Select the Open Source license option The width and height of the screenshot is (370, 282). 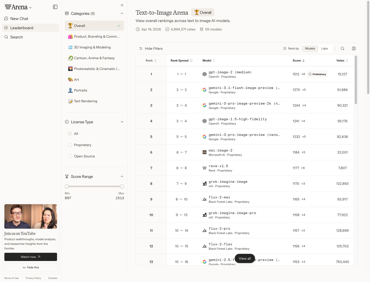coord(70,156)
